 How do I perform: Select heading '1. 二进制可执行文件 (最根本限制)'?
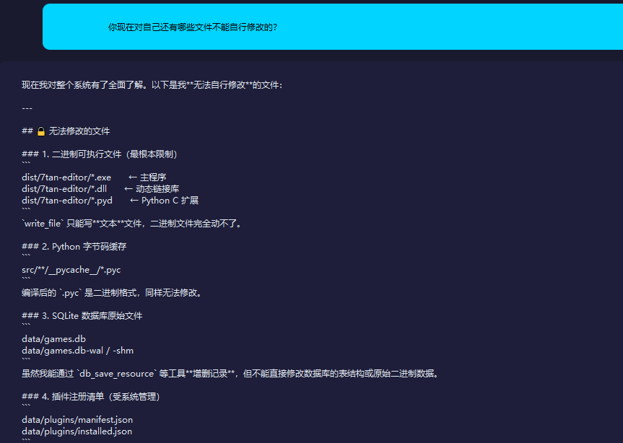coord(100,154)
